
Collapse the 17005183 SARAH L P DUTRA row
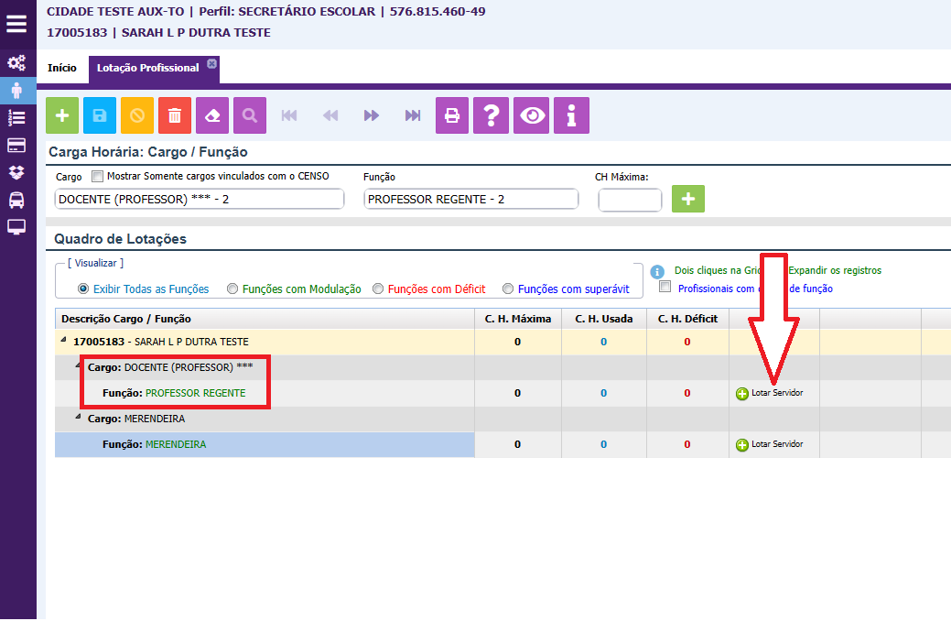(x=64, y=341)
